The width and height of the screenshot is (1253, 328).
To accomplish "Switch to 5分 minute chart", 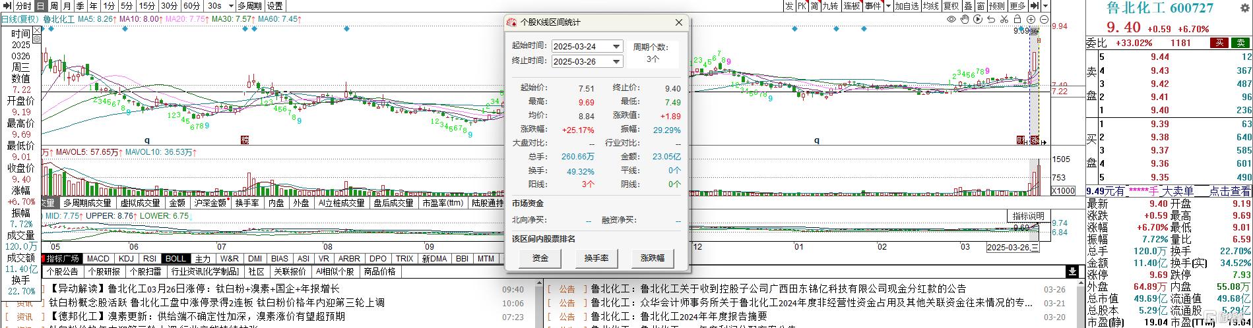I will coord(127,6).
